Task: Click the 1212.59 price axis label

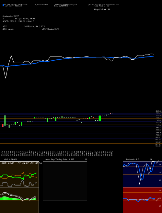Action: click(x=158, y=116)
